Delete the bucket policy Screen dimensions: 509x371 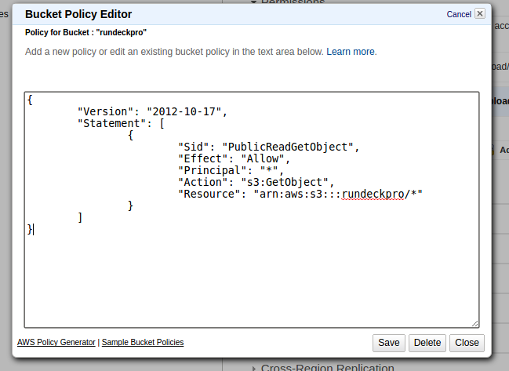[x=427, y=343]
